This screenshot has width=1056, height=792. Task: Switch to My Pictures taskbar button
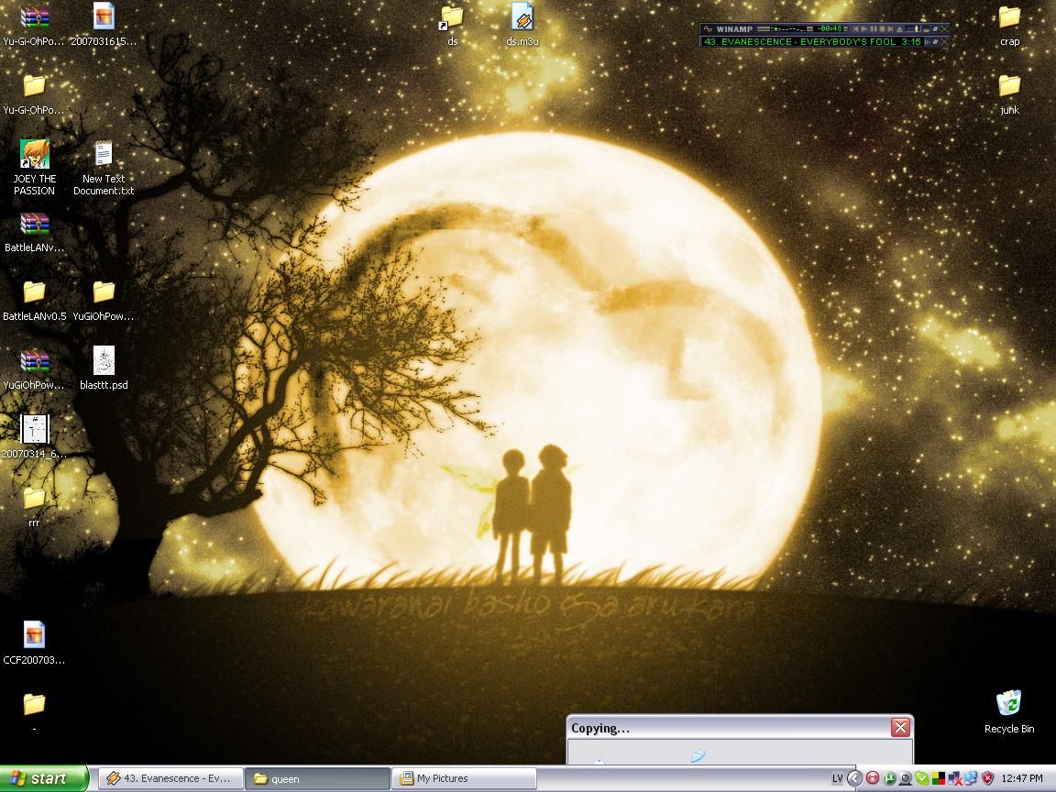(463, 778)
